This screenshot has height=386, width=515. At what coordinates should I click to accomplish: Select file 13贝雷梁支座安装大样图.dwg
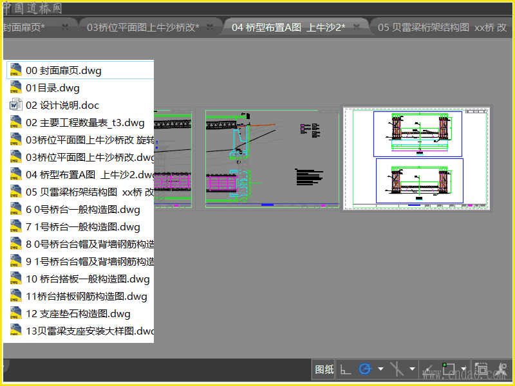pyautogui.click(x=80, y=331)
